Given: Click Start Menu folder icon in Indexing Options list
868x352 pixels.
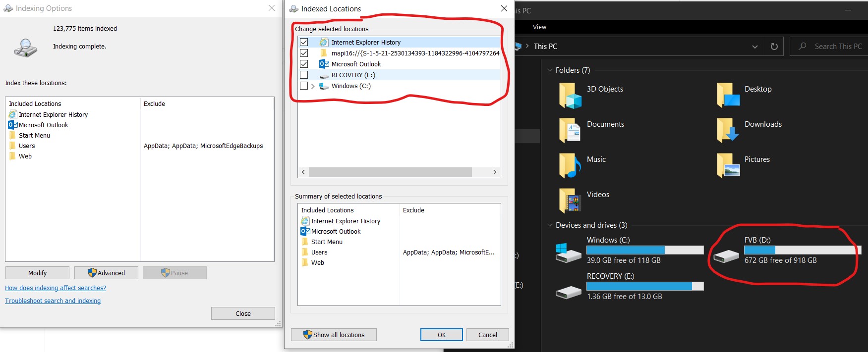Looking at the screenshot, I should click(13, 135).
